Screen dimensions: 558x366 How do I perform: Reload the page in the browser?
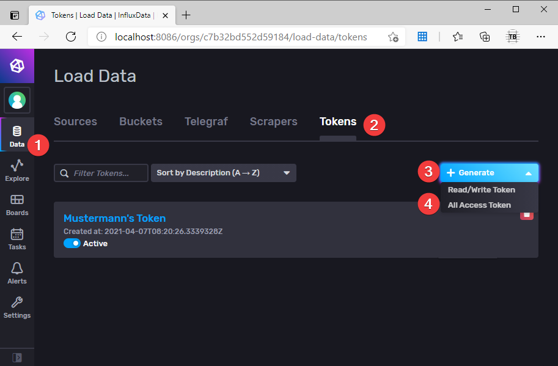70,37
